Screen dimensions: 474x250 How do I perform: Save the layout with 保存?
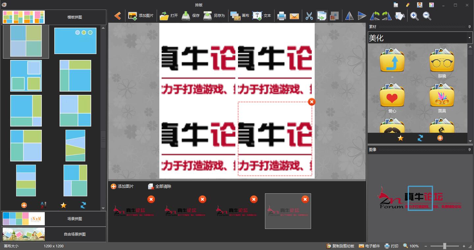(x=190, y=15)
